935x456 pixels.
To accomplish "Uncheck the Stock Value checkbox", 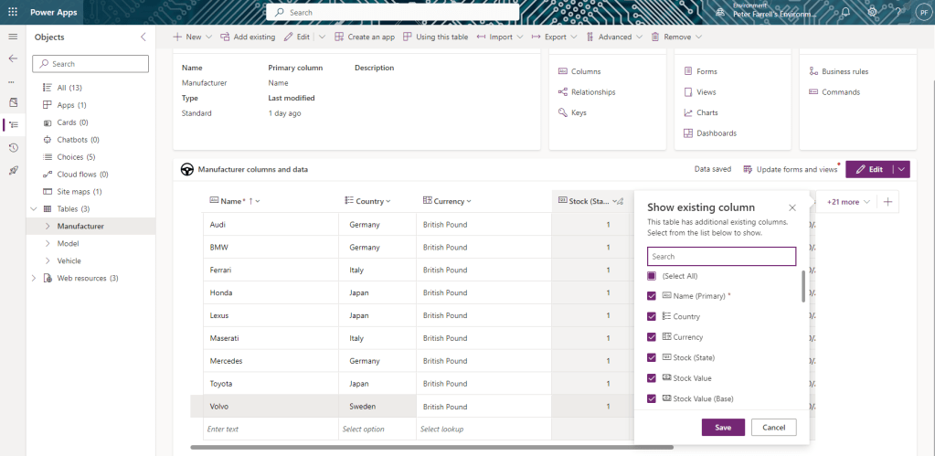I will point(652,378).
